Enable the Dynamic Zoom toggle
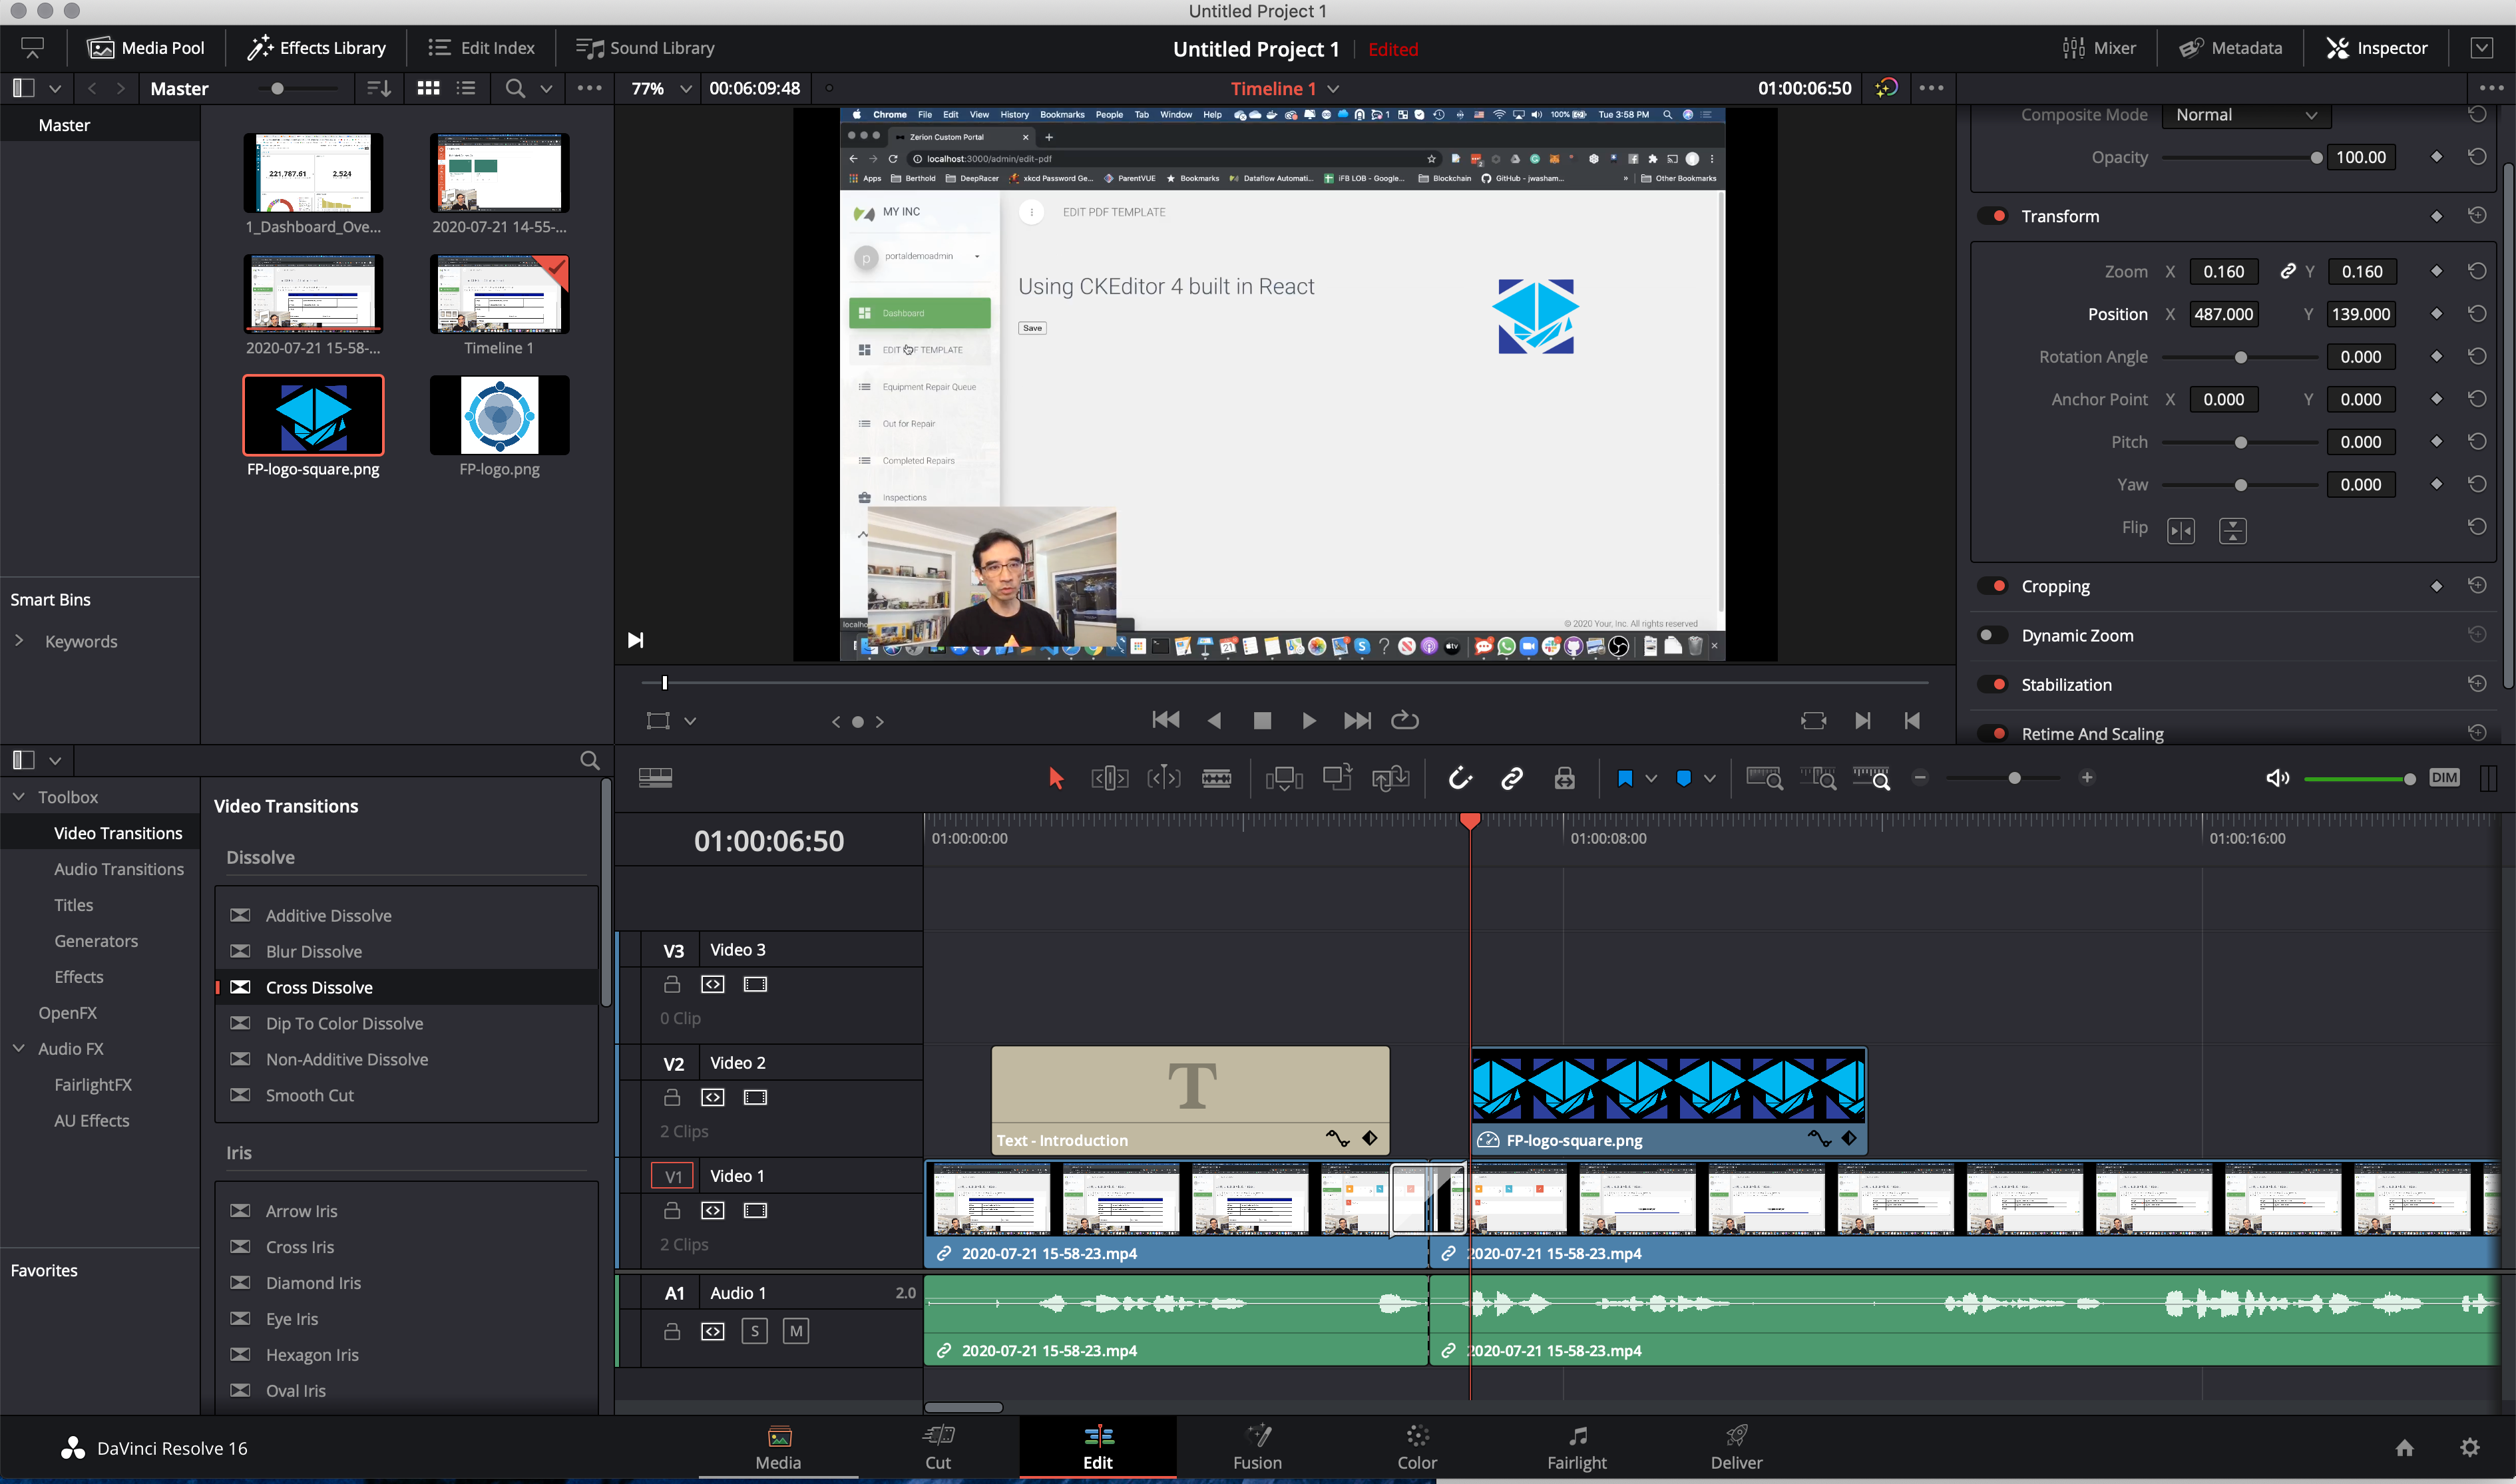The width and height of the screenshot is (2516, 1484). click(x=1992, y=635)
